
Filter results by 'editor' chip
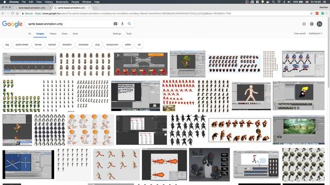(x=128, y=45)
